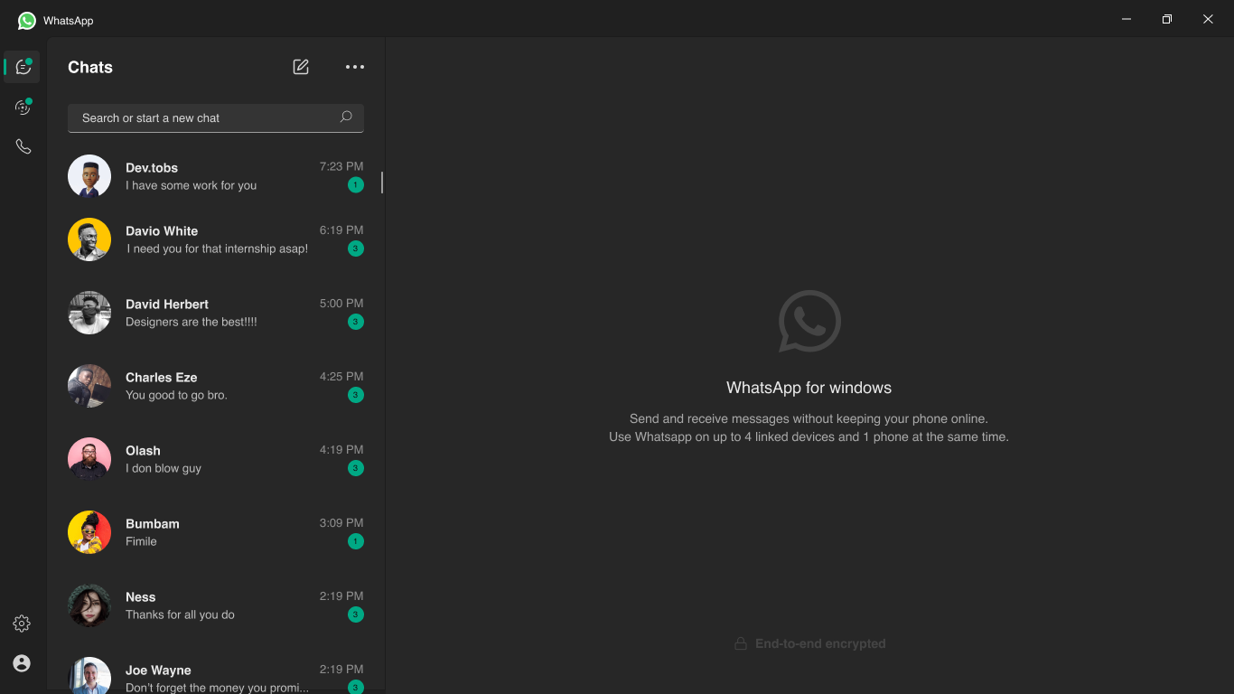Open Joe Wayne's conversation
The image size is (1234, 694).
coord(217,677)
